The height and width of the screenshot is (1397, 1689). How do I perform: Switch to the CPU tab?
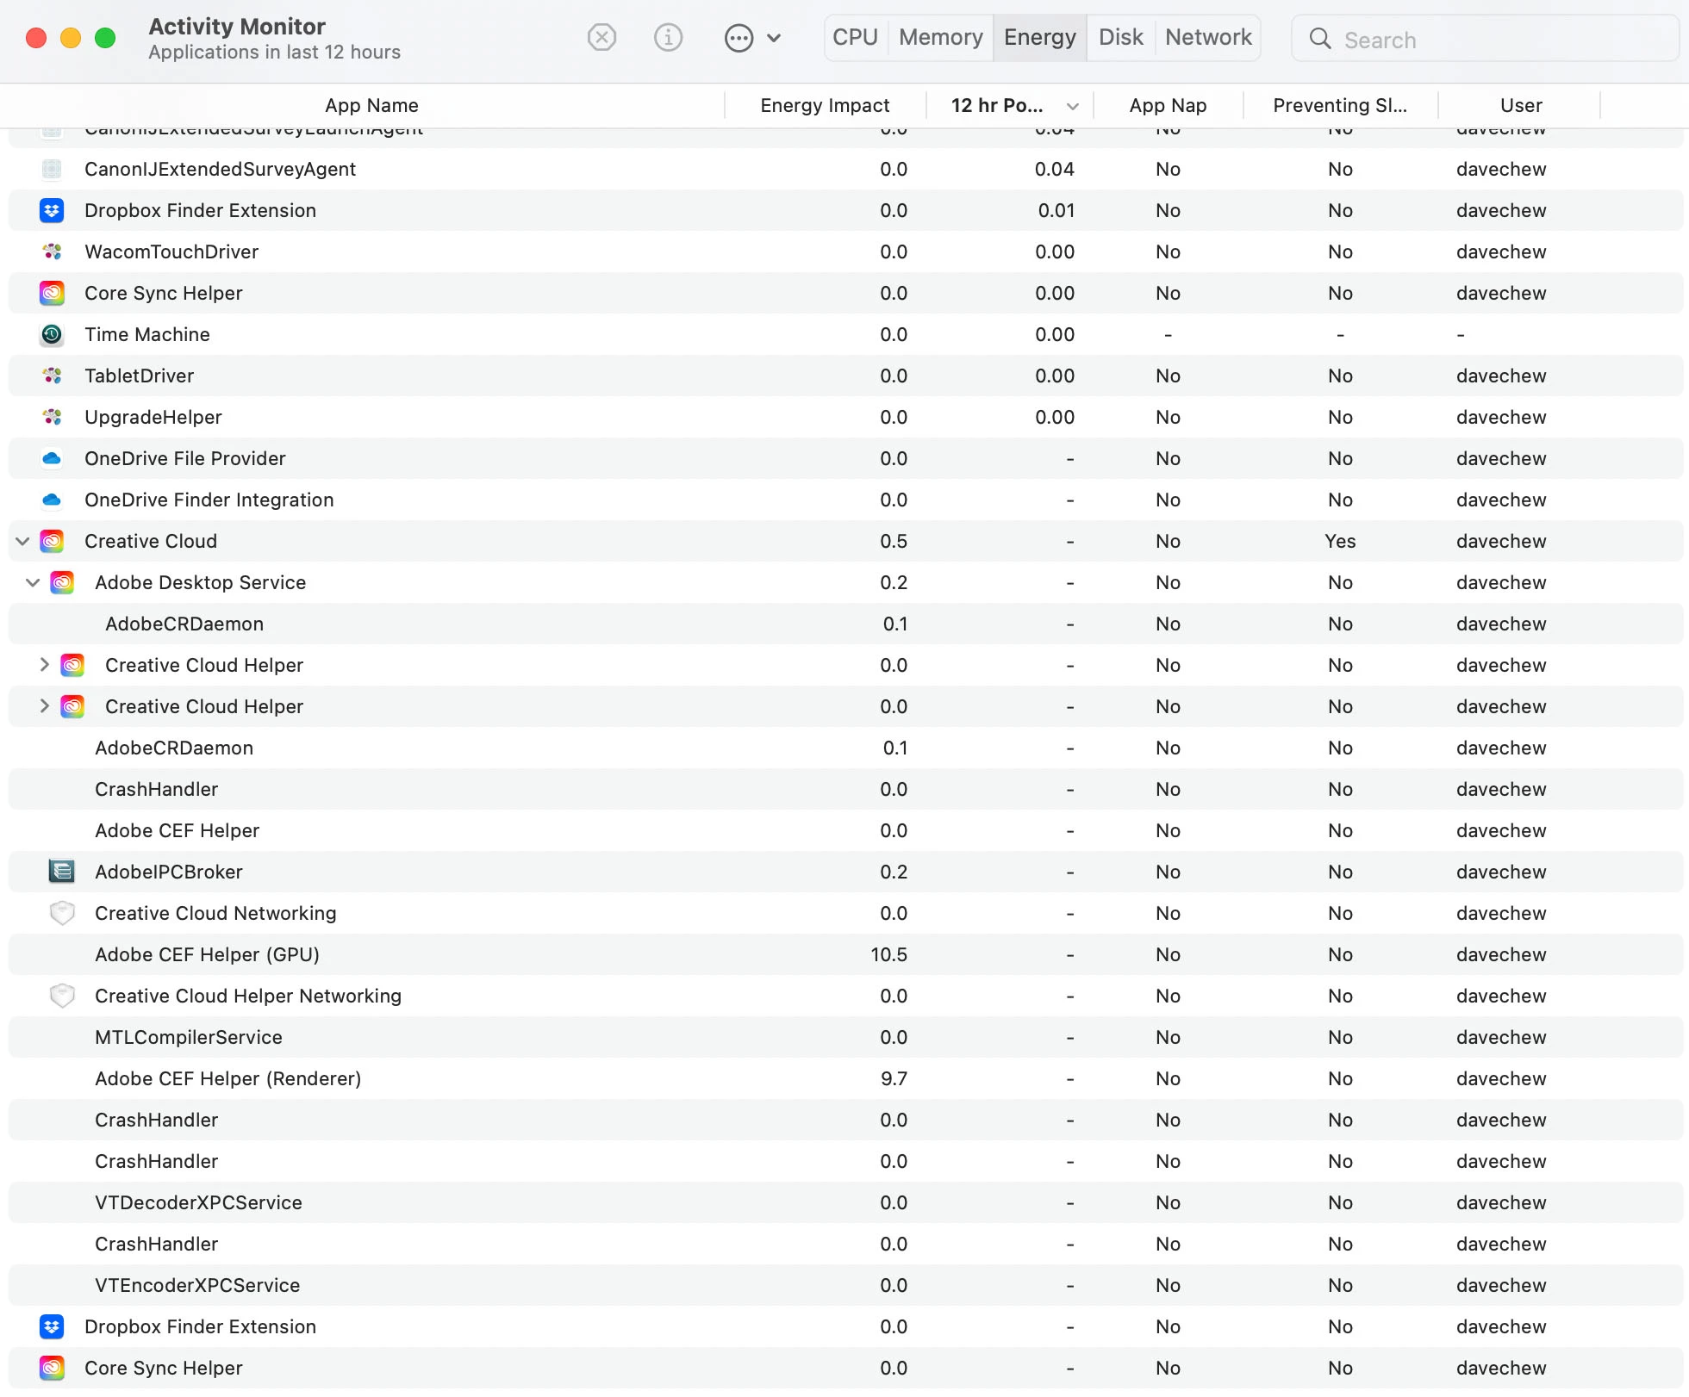(x=855, y=38)
